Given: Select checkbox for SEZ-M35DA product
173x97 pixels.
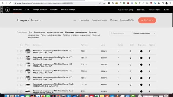Looking at the screenshot, I should 21,58.
